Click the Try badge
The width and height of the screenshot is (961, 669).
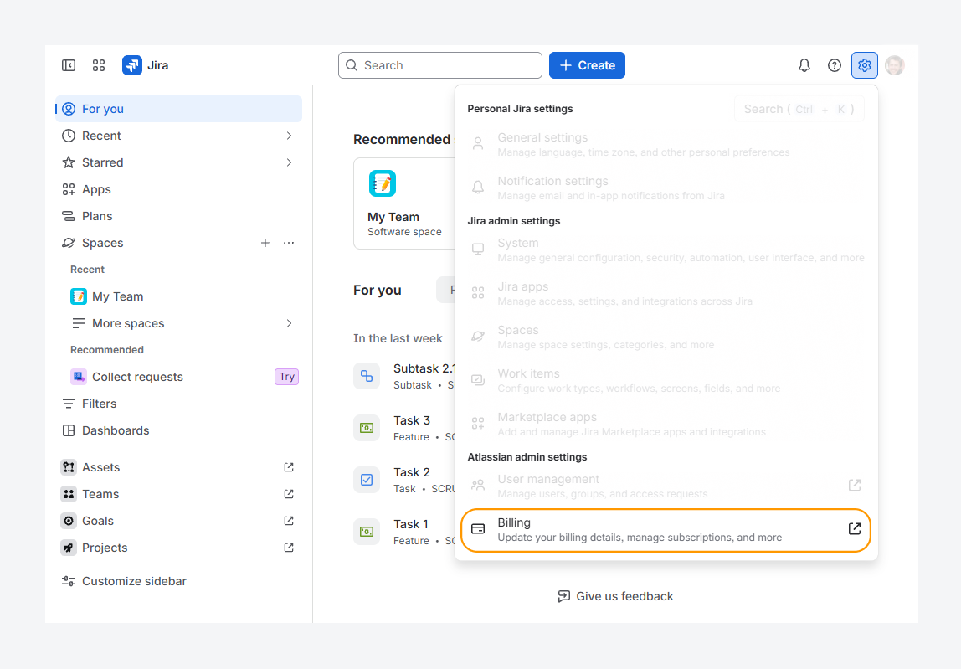(x=286, y=377)
